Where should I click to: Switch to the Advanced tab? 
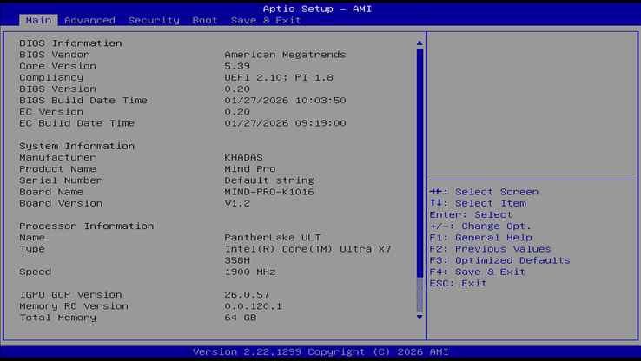click(x=89, y=20)
